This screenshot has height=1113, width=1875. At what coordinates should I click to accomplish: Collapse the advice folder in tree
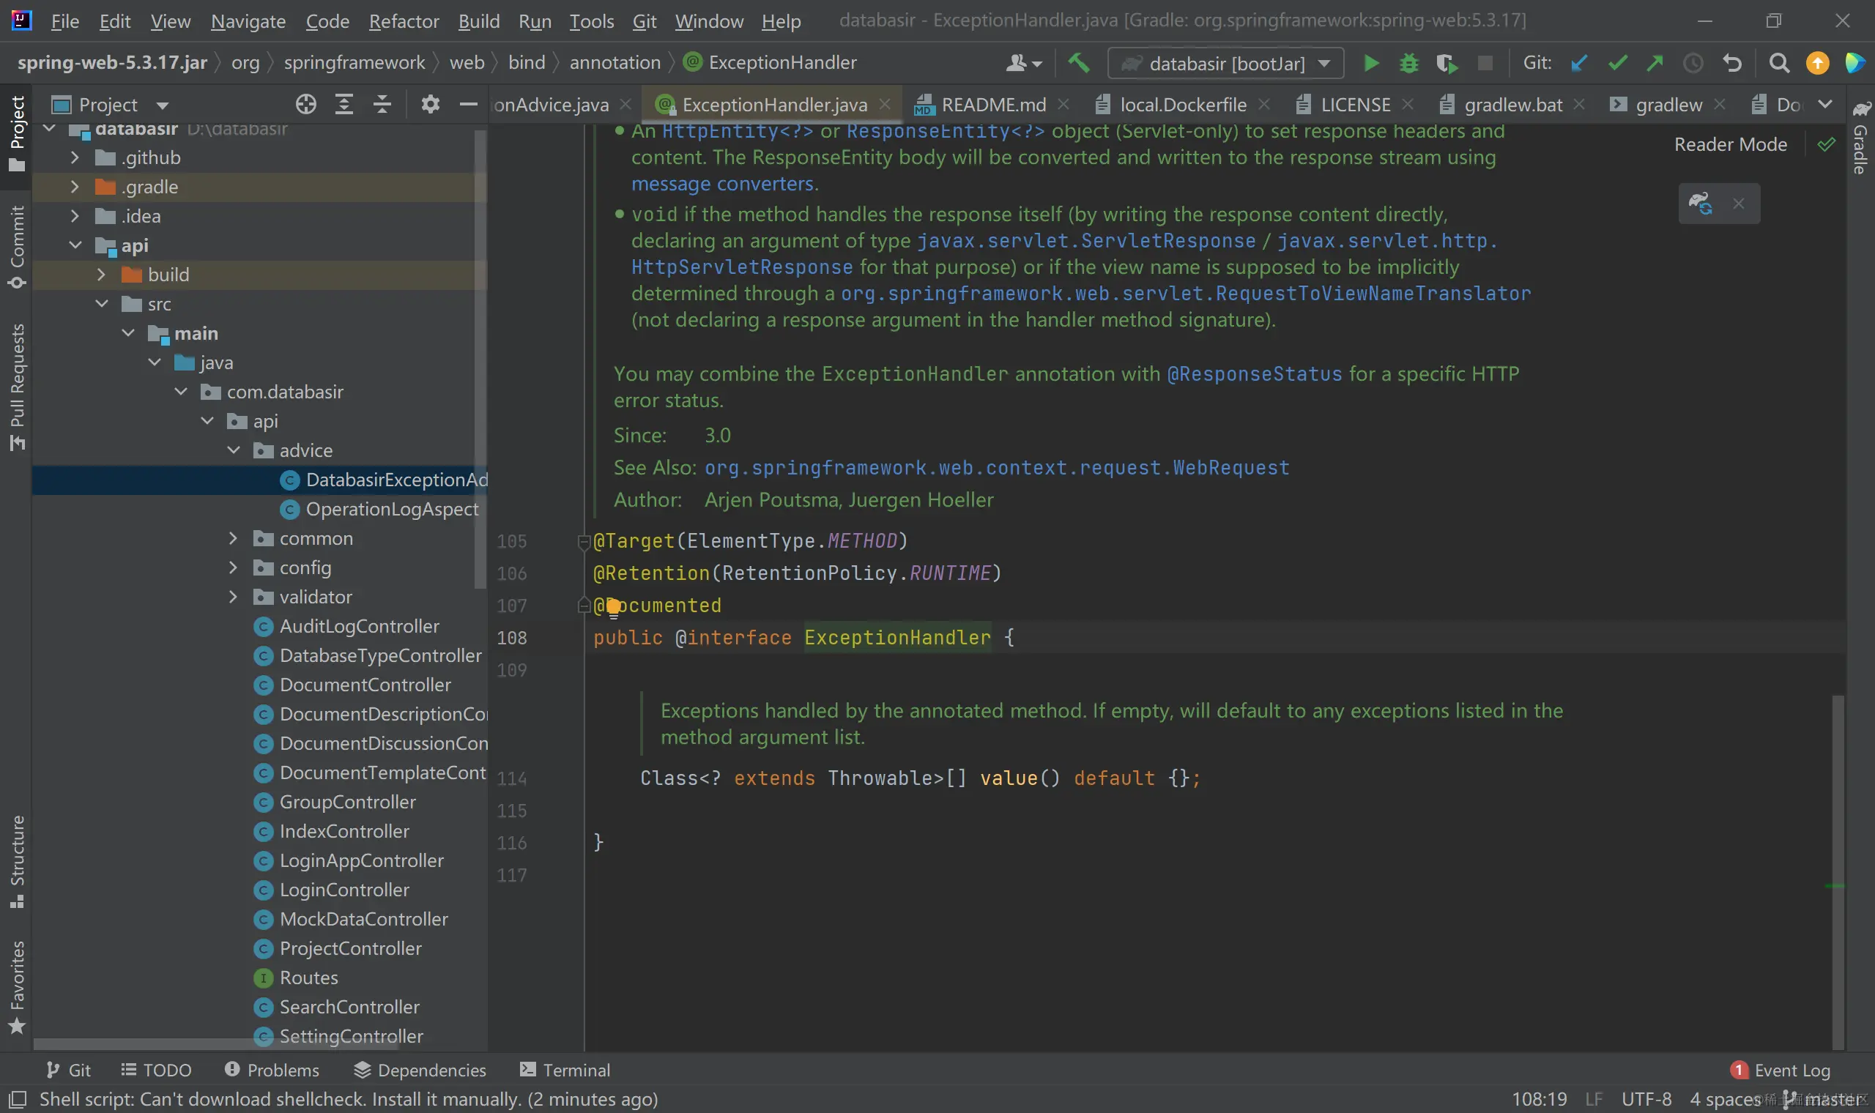233,450
